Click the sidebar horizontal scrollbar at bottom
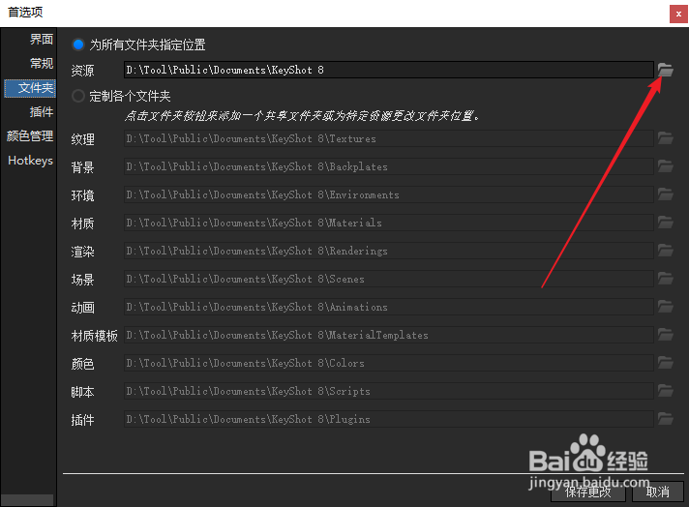Screen dimensions: 689x507 tap(27, 500)
